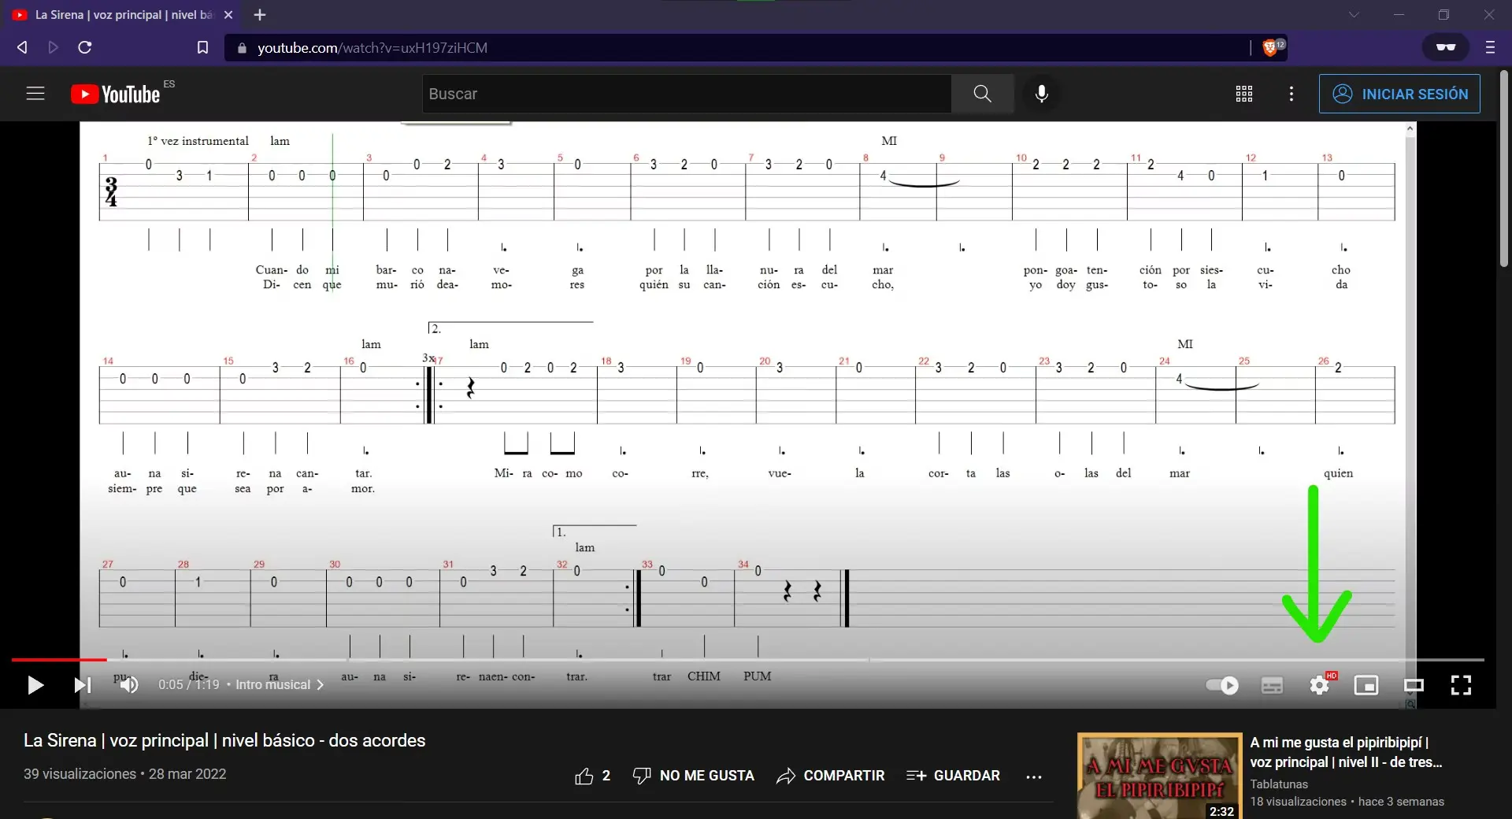Open the YouTube apps grid
Image resolution: width=1512 pixels, height=819 pixels.
(1244, 94)
